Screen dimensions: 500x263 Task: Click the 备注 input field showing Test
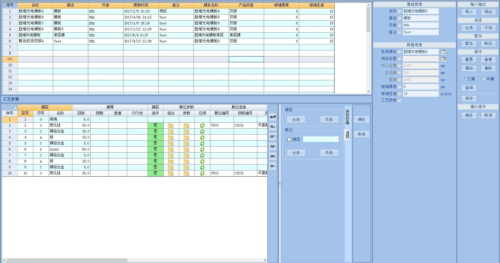point(421,32)
